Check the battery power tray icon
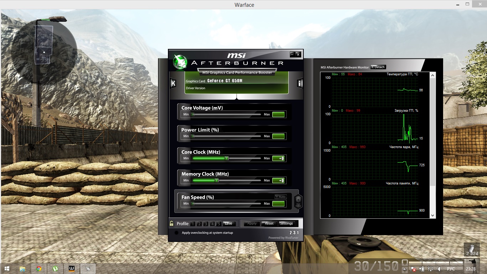487x274 pixels. click(x=422, y=269)
